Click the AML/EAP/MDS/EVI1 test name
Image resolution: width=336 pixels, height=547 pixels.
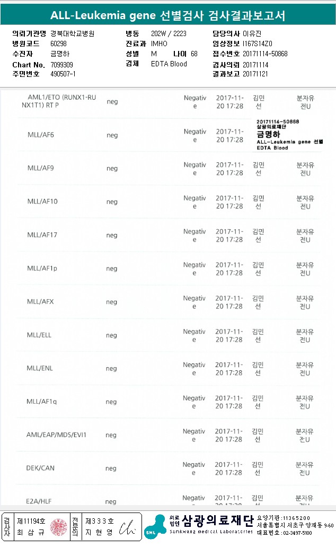pyautogui.click(x=56, y=435)
